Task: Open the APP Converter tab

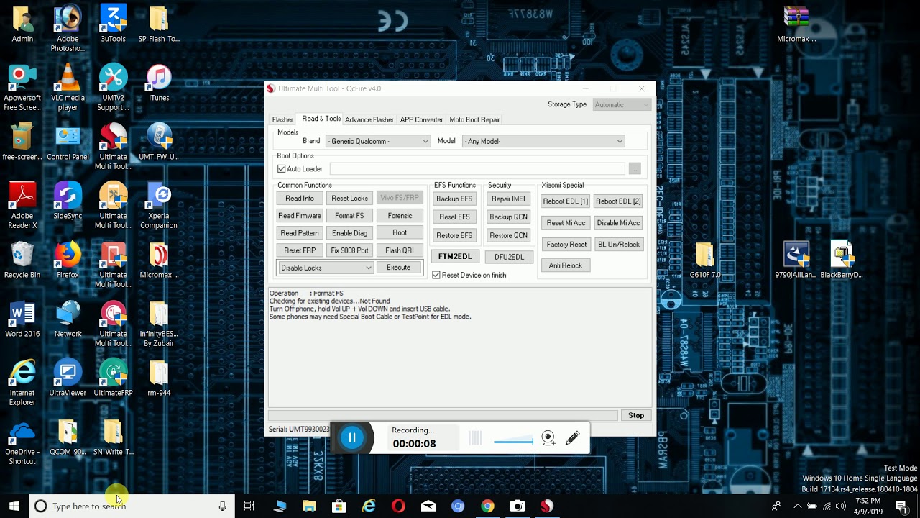Action: (421, 120)
